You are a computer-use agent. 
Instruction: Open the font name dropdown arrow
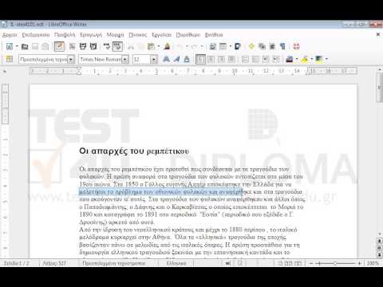125,59
